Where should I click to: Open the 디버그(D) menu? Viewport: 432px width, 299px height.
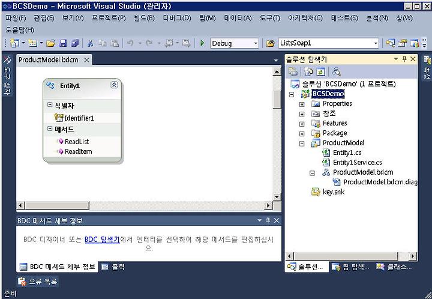pyautogui.click(x=177, y=18)
